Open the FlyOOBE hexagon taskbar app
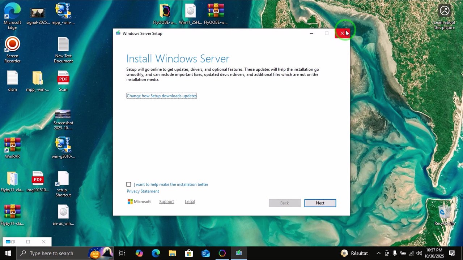 (222, 253)
